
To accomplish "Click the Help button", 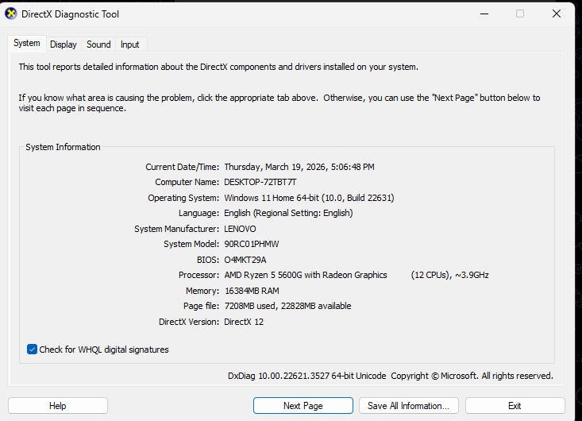I will click(58, 406).
